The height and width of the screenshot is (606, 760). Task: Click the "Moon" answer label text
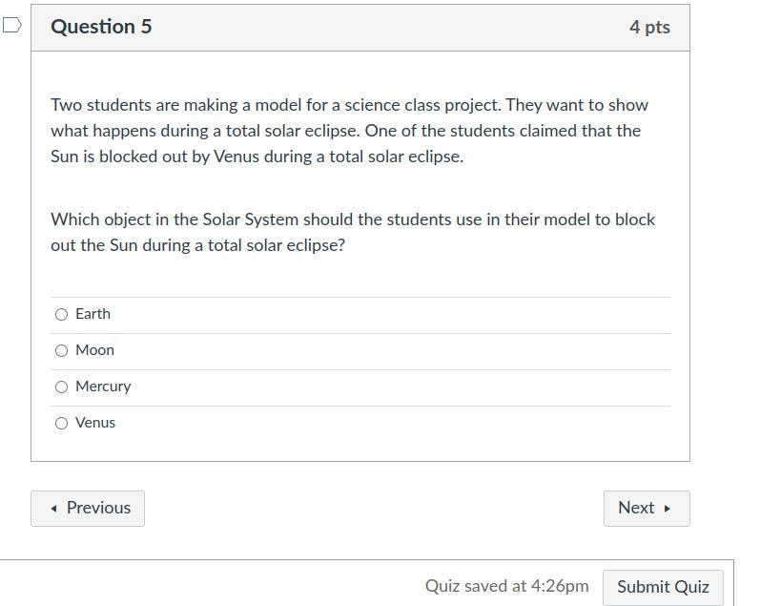coord(94,350)
